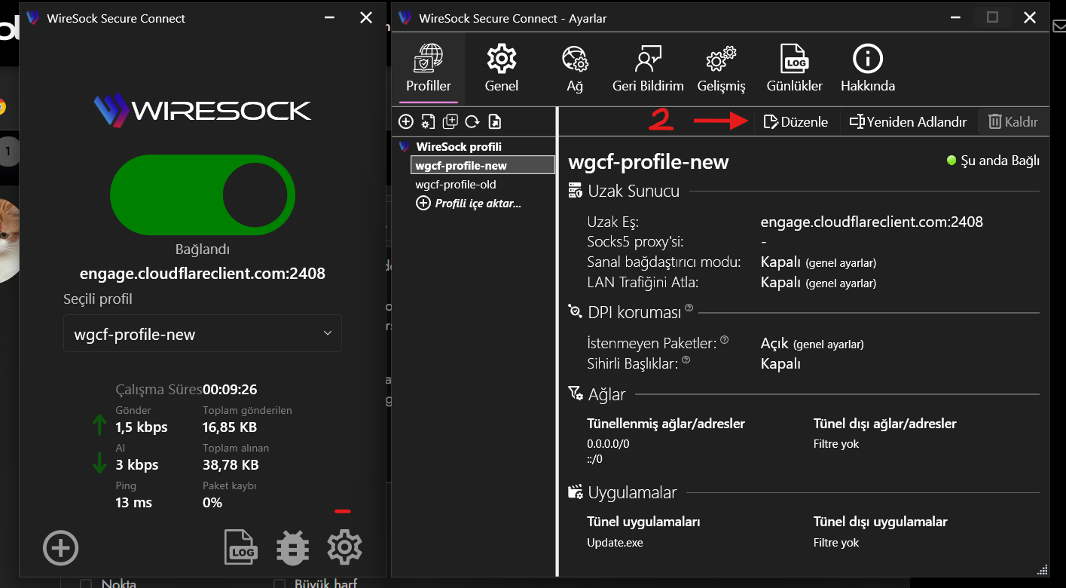This screenshot has width=1066, height=588.
Task: Click the Tünel uygulamaları heading
Action: tap(644, 522)
